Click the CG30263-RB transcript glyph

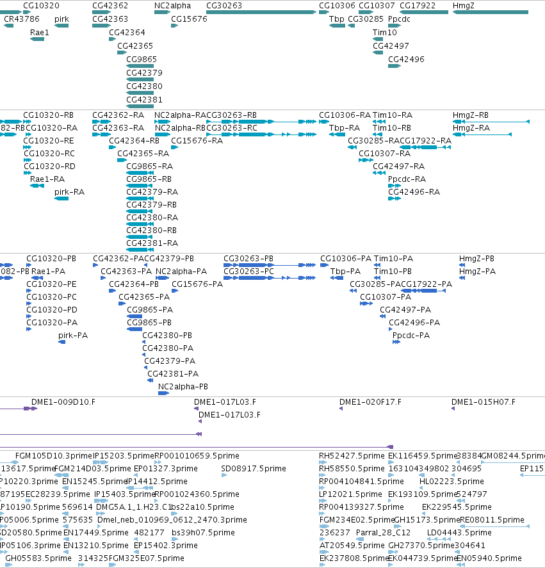tap(261, 122)
